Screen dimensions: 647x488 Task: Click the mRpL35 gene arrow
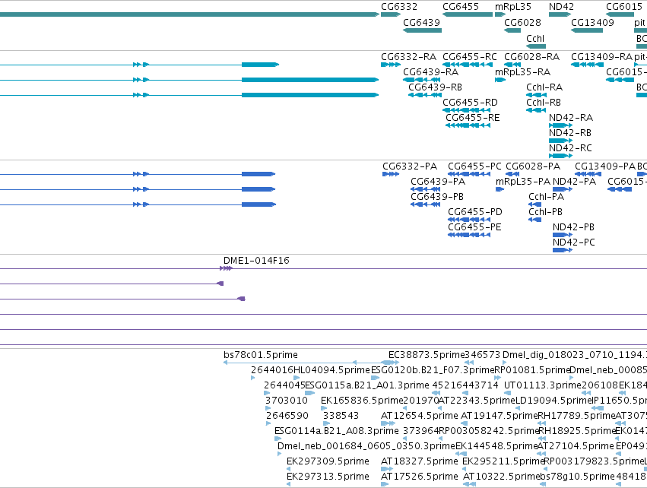[x=500, y=14]
